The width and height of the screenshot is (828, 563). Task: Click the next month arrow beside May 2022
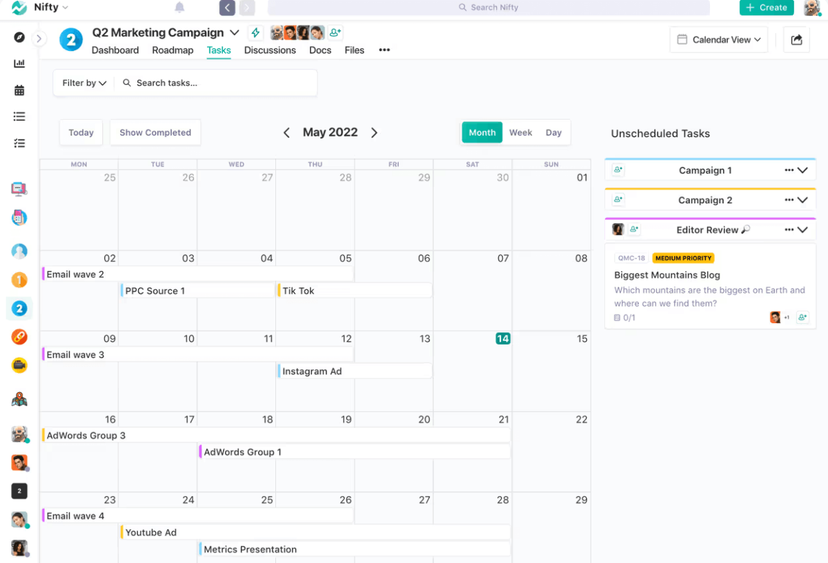[374, 132]
